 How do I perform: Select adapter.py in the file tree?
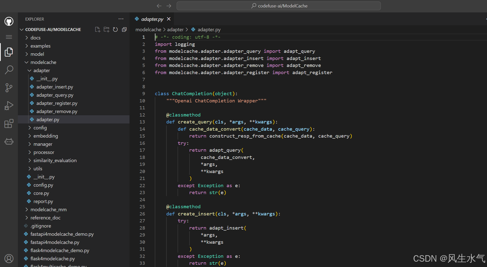point(73,119)
